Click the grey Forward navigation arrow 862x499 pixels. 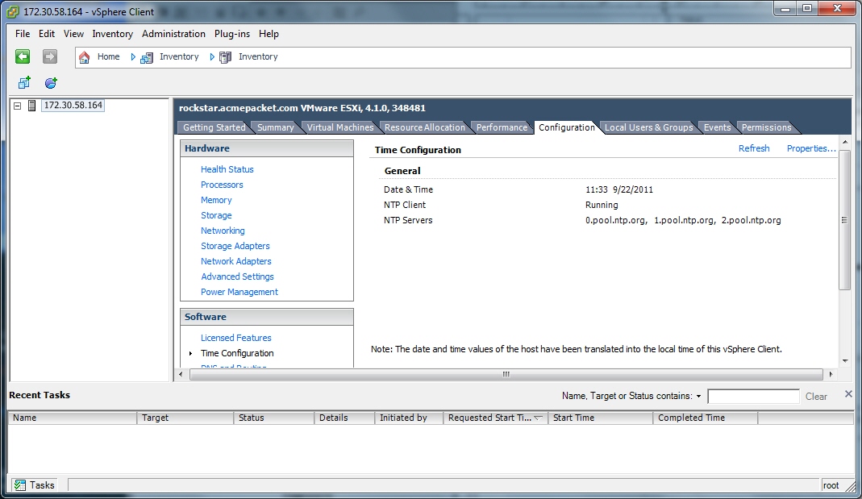[50, 56]
